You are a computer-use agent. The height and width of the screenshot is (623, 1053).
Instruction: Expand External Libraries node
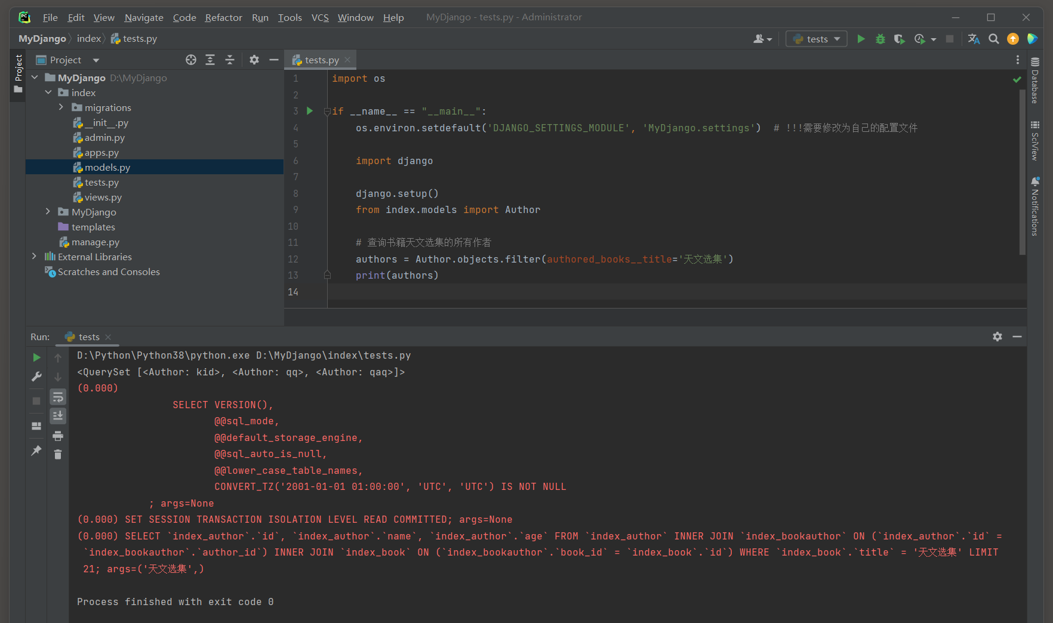pos(35,257)
